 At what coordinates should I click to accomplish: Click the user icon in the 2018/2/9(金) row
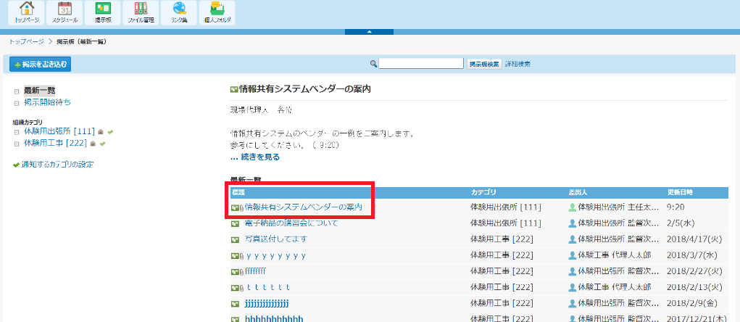[573, 303]
